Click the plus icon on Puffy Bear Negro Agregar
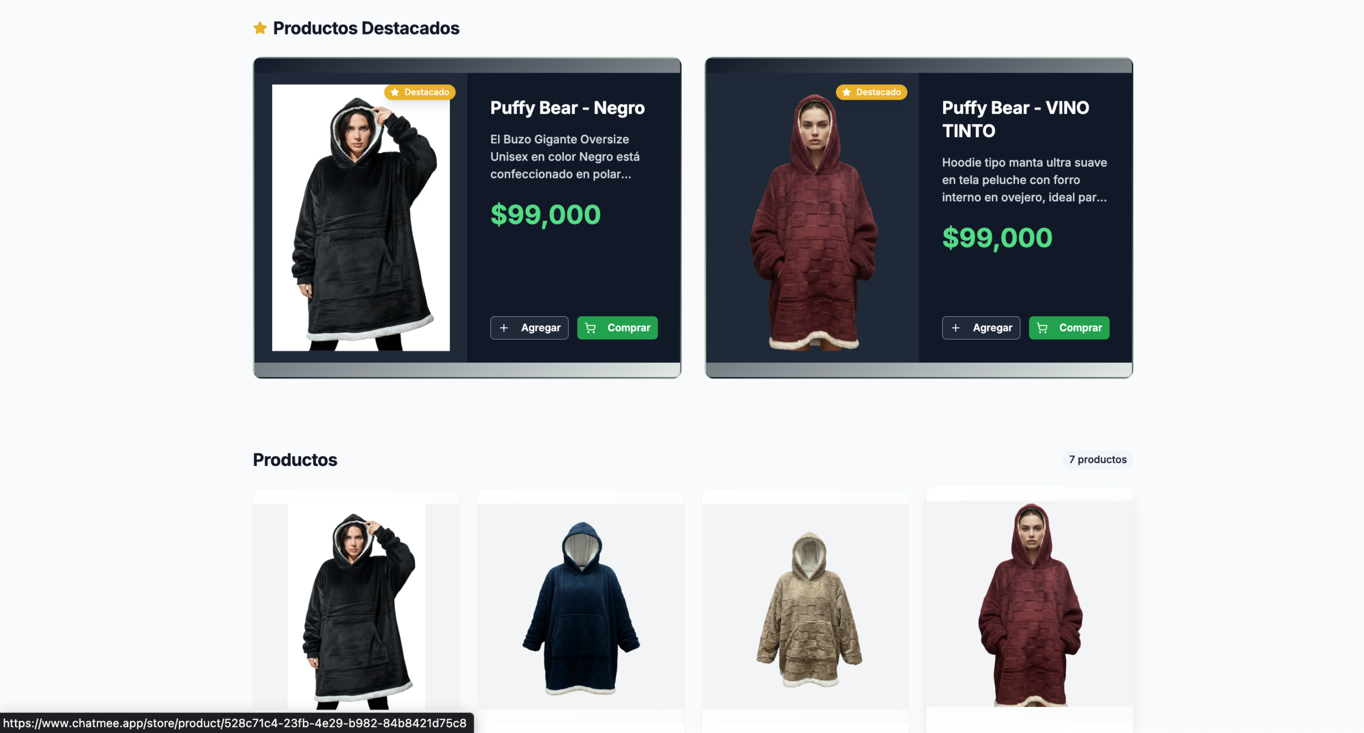 click(x=504, y=328)
